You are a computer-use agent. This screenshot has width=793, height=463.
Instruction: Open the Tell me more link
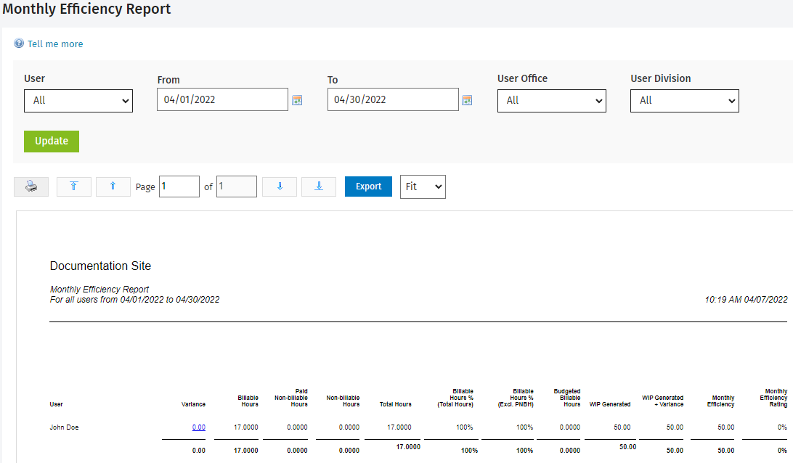(x=55, y=44)
